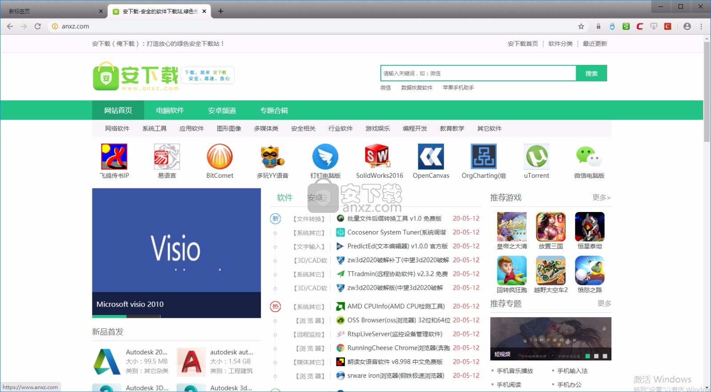The image size is (711, 392).
Task: Open the uTorrent icon
Action: (x=536, y=156)
